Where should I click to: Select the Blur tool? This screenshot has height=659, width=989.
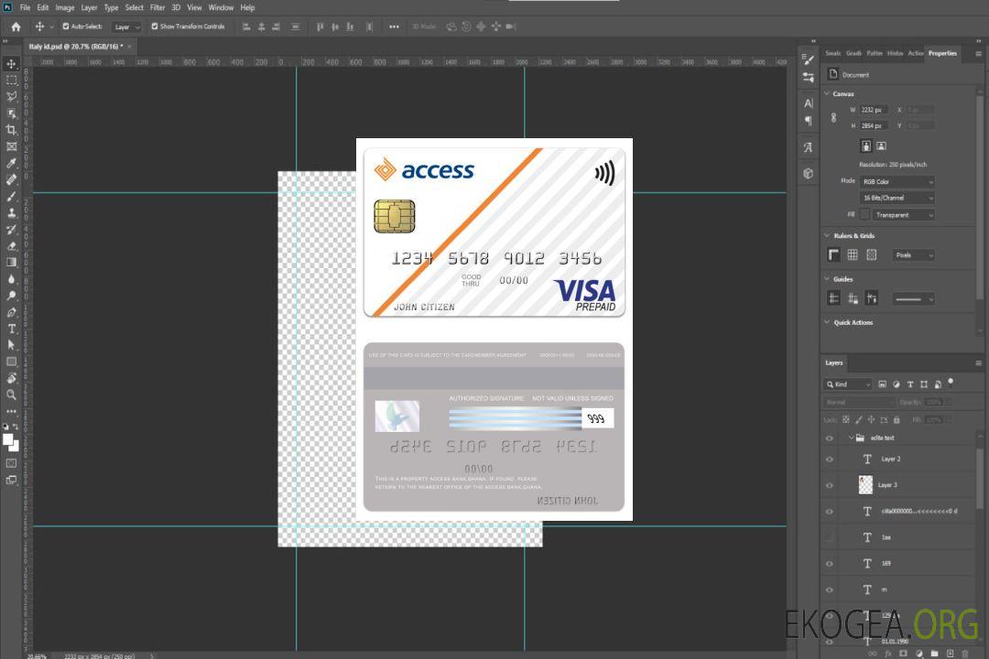11,279
